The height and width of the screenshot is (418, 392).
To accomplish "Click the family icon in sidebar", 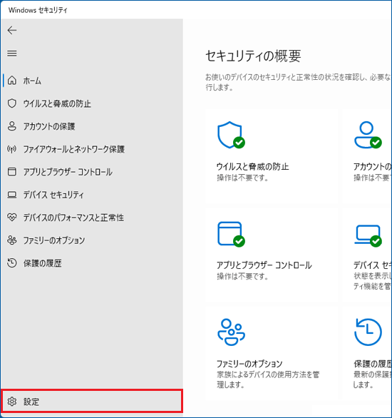I will [x=12, y=240].
